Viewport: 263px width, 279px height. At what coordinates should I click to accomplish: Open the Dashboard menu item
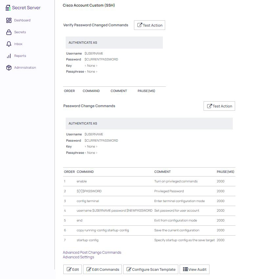pos(22,20)
